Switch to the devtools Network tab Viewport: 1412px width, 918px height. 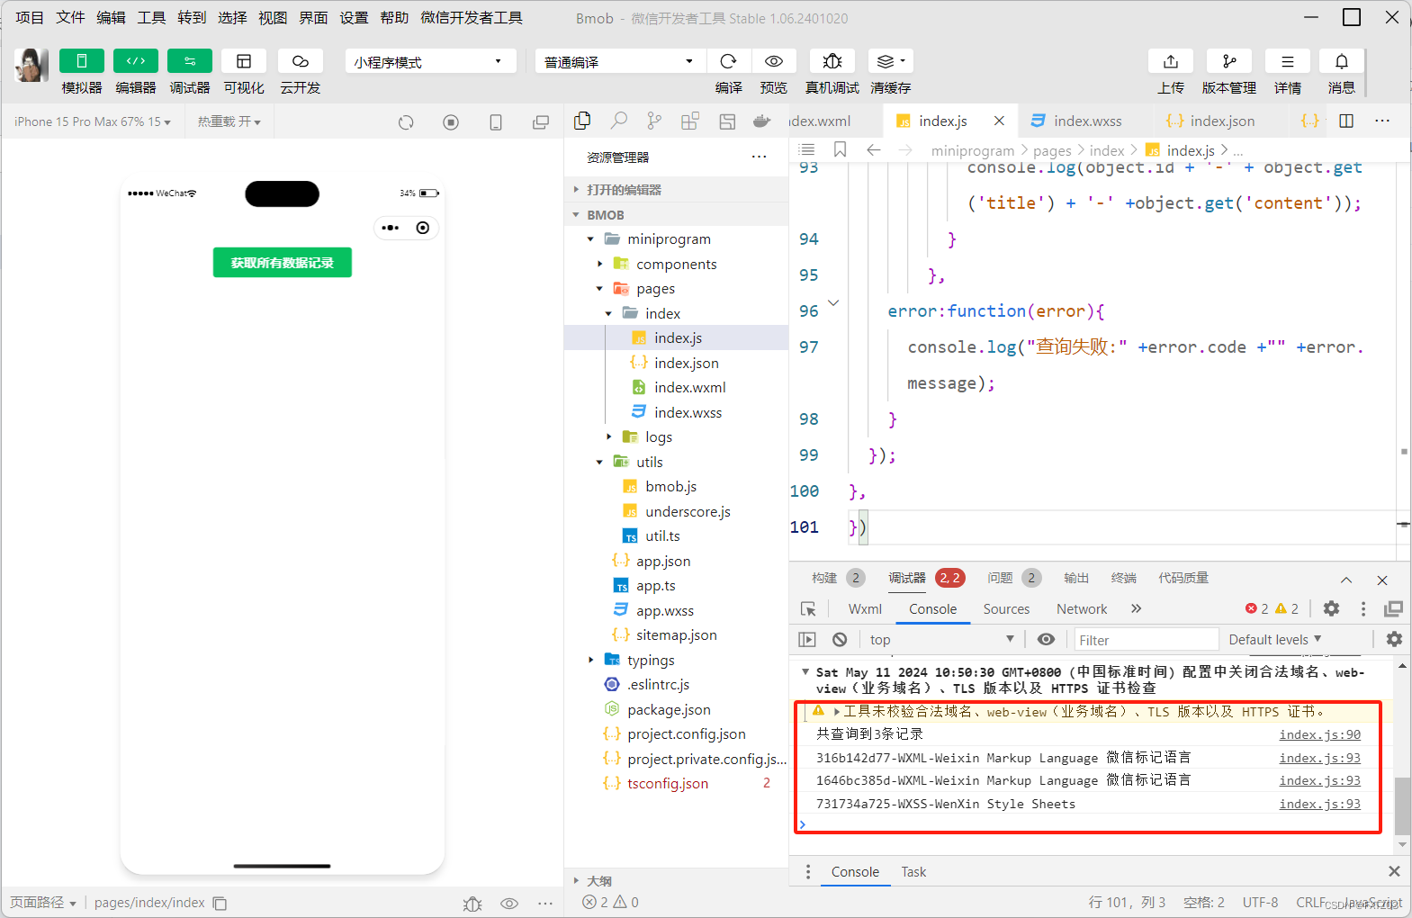(x=1082, y=609)
